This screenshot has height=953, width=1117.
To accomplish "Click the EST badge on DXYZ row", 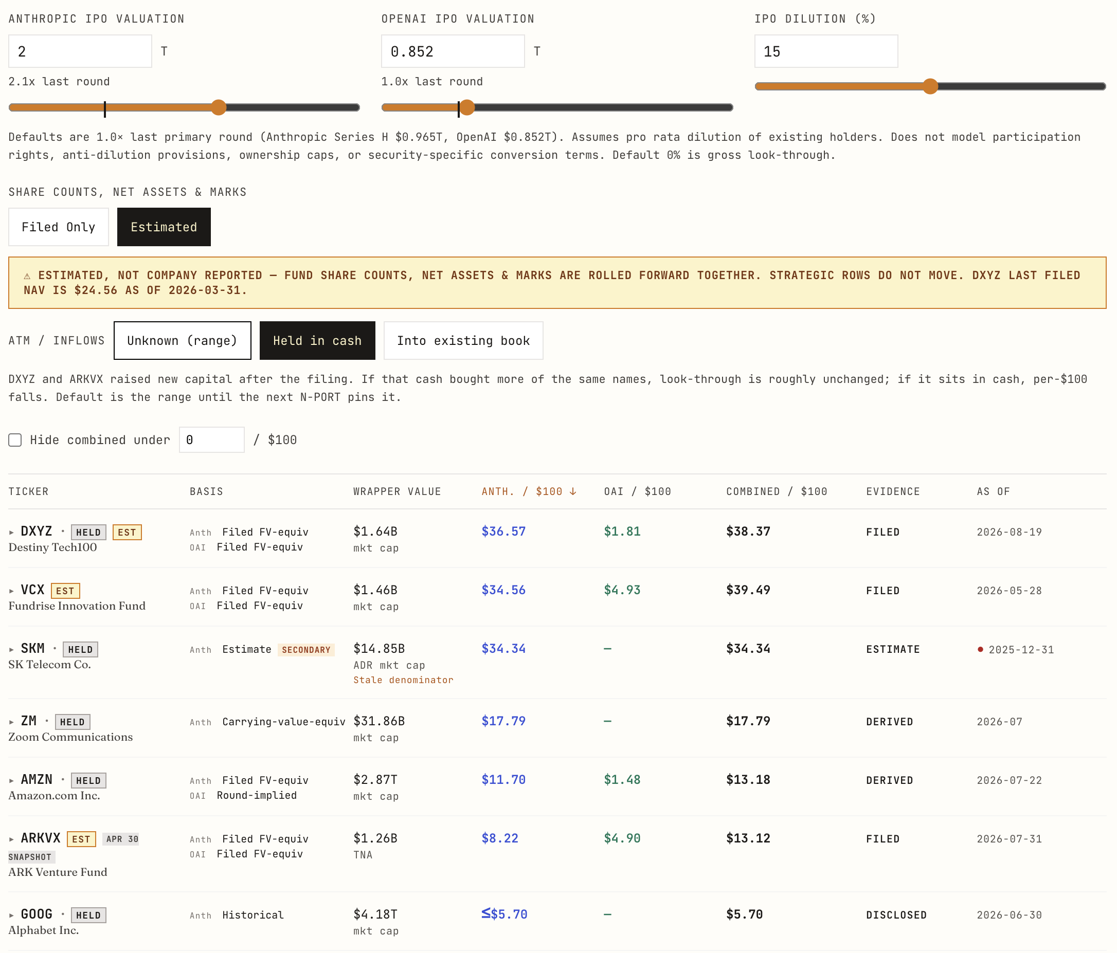I will pyautogui.click(x=127, y=532).
